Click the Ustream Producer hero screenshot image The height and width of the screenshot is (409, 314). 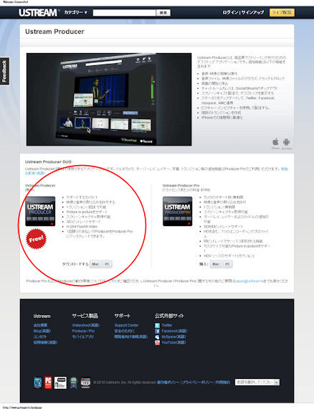(109, 99)
